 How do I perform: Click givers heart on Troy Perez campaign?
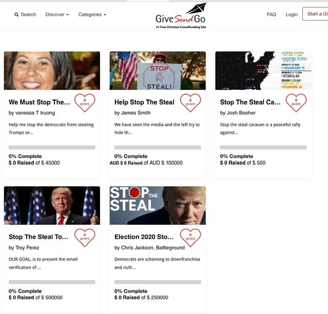(x=85, y=238)
